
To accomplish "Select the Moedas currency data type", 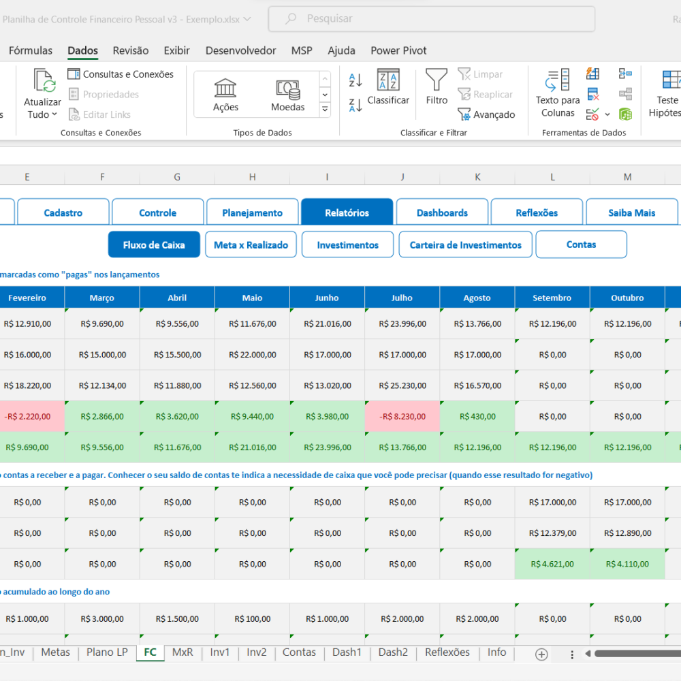I will coord(287,95).
